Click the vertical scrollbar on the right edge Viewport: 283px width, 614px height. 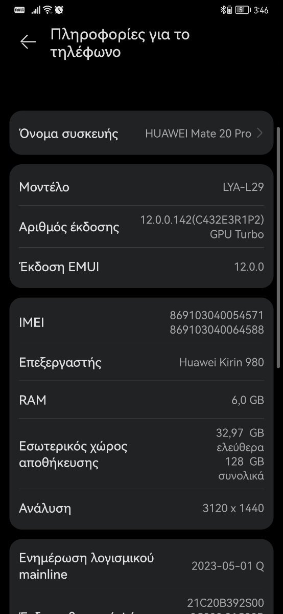pos(278,247)
